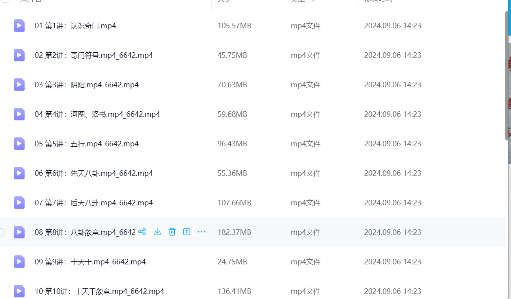The image size is (511, 299).
Task: Click modified date of 01 第1讲 row
Action: 392,26
